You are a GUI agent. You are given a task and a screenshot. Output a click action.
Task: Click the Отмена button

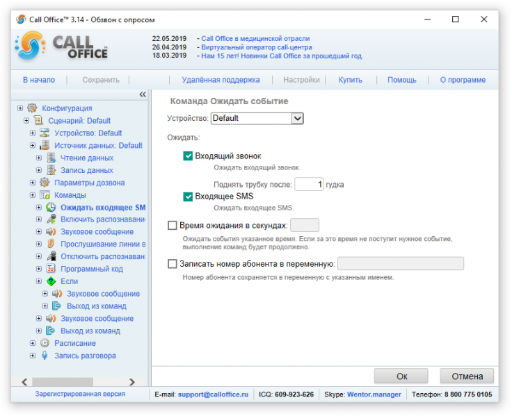pos(467,376)
